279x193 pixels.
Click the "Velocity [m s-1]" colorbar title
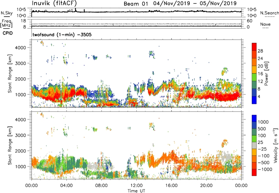[276, 145]
